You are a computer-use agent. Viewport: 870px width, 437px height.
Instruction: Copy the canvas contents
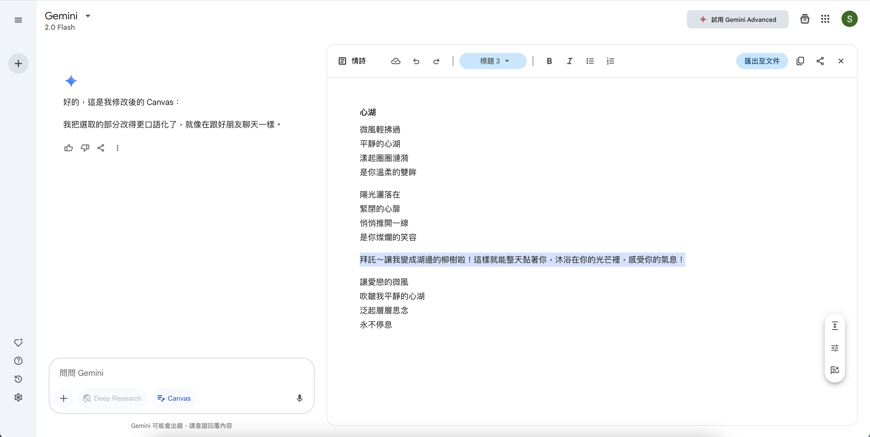tap(800, 61)
